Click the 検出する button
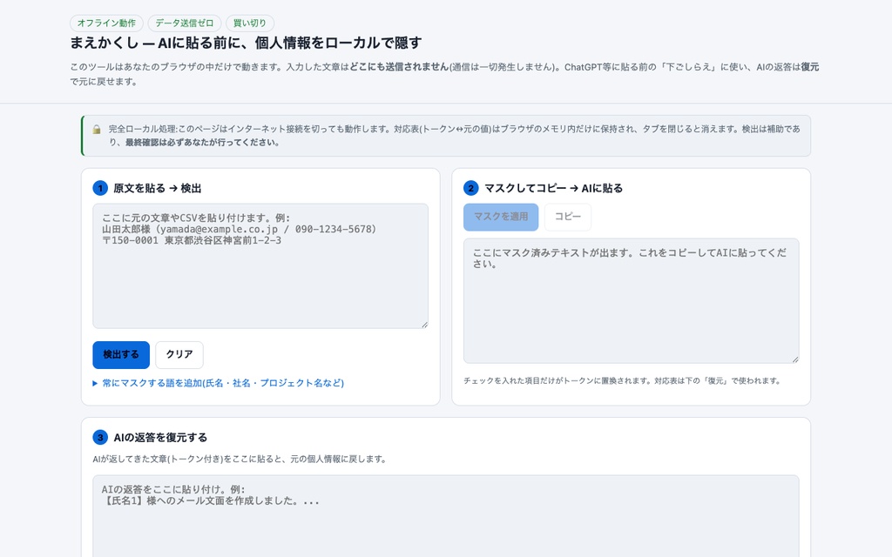 pos(121,355)
